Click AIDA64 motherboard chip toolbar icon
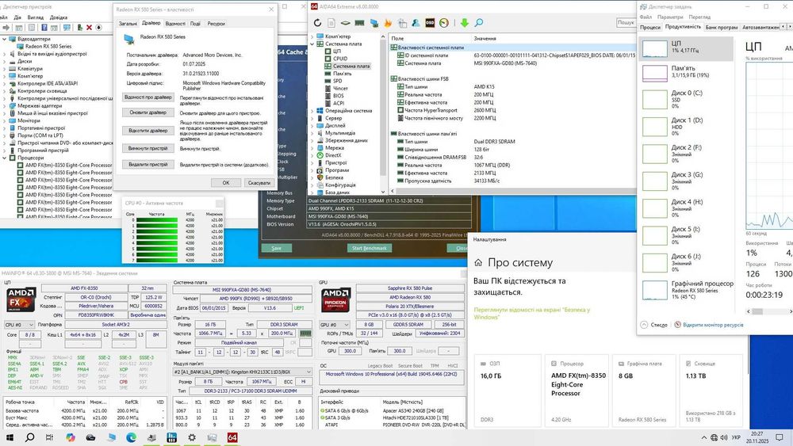 click(x=346, y=23)
